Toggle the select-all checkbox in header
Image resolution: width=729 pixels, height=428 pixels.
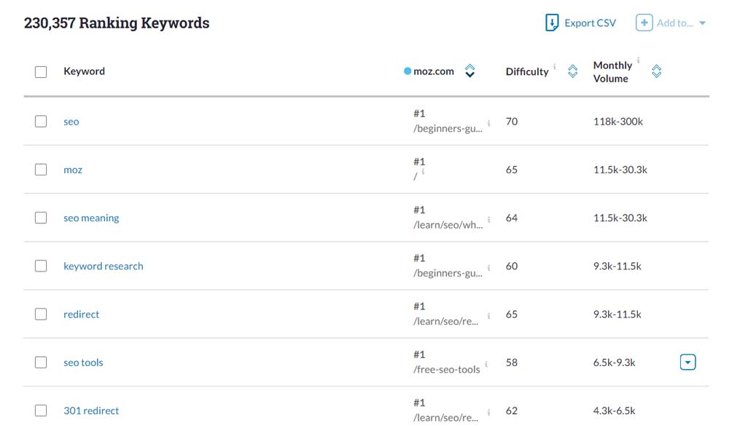[41, 72]
